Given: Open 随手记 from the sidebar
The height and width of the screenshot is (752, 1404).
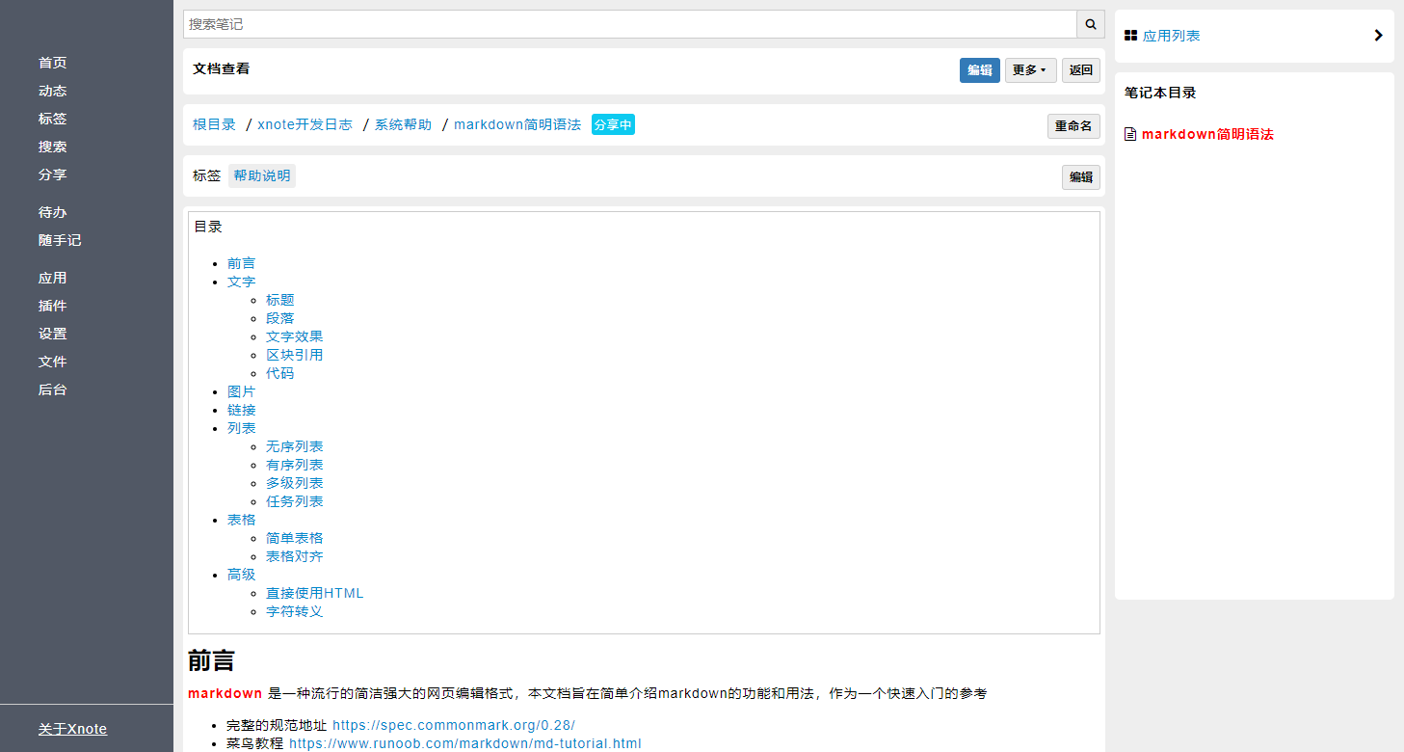Looking at the screenshot, I should [x=60, y=240].
